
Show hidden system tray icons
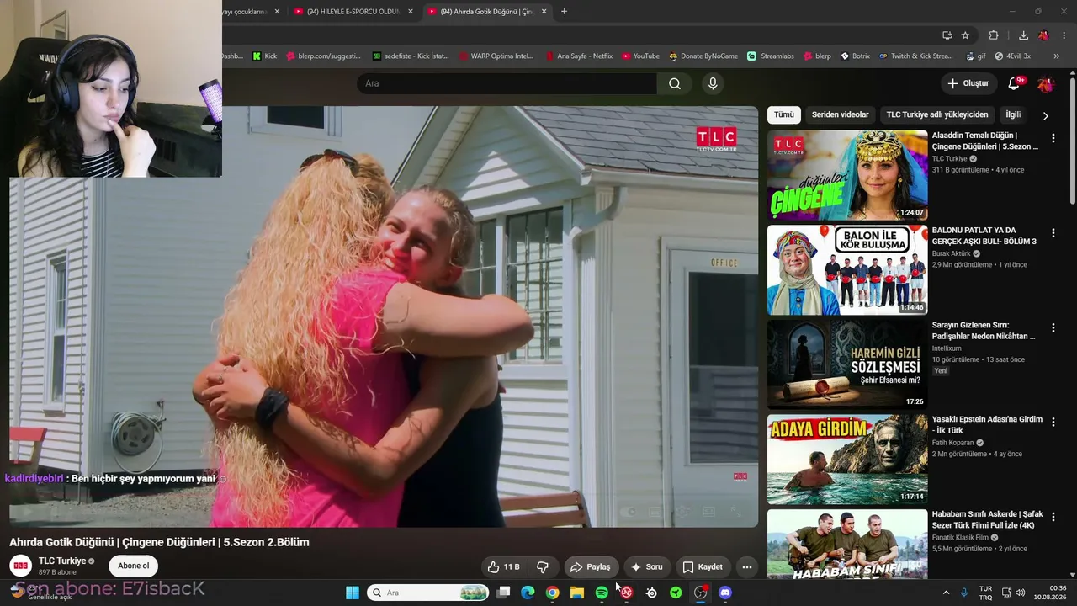click(946, 593)
